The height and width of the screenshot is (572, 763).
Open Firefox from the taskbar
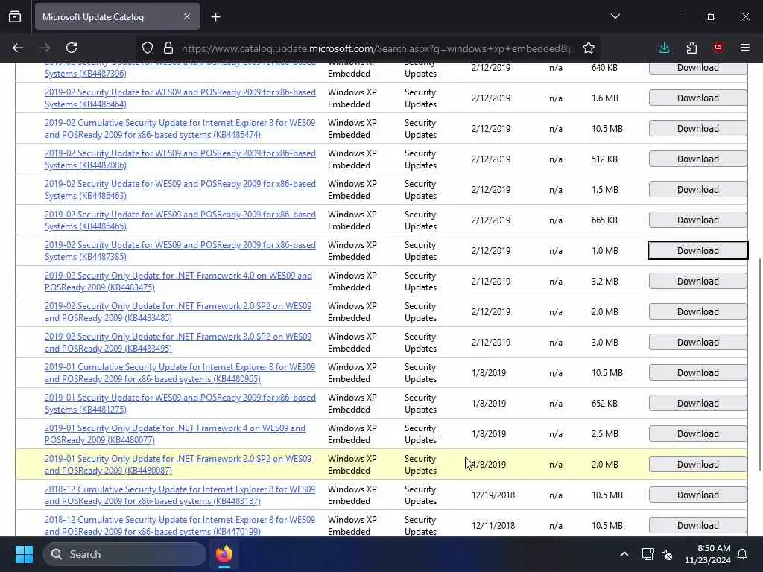tap(224, 554)
